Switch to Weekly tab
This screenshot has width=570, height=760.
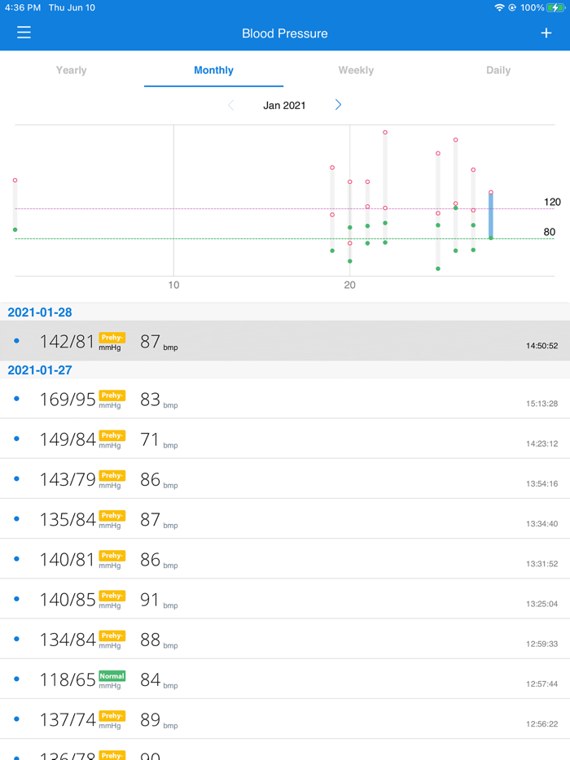[x=356, y=70]
